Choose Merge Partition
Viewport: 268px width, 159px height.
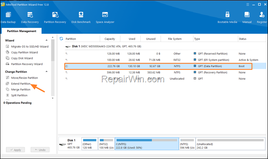point(21,89)
